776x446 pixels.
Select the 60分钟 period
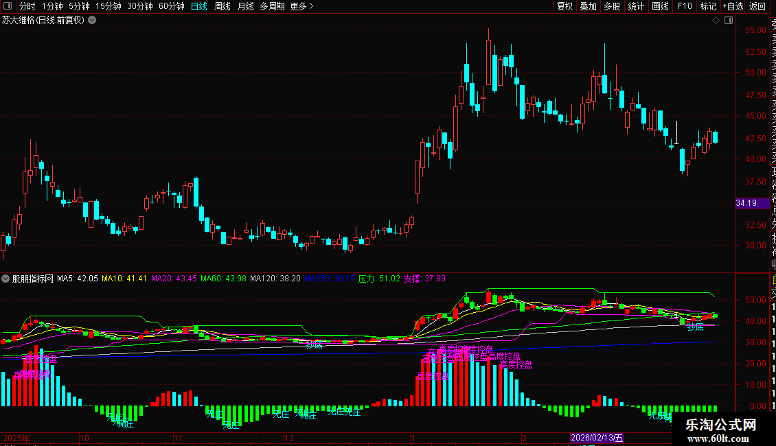(x=172, y=6)
